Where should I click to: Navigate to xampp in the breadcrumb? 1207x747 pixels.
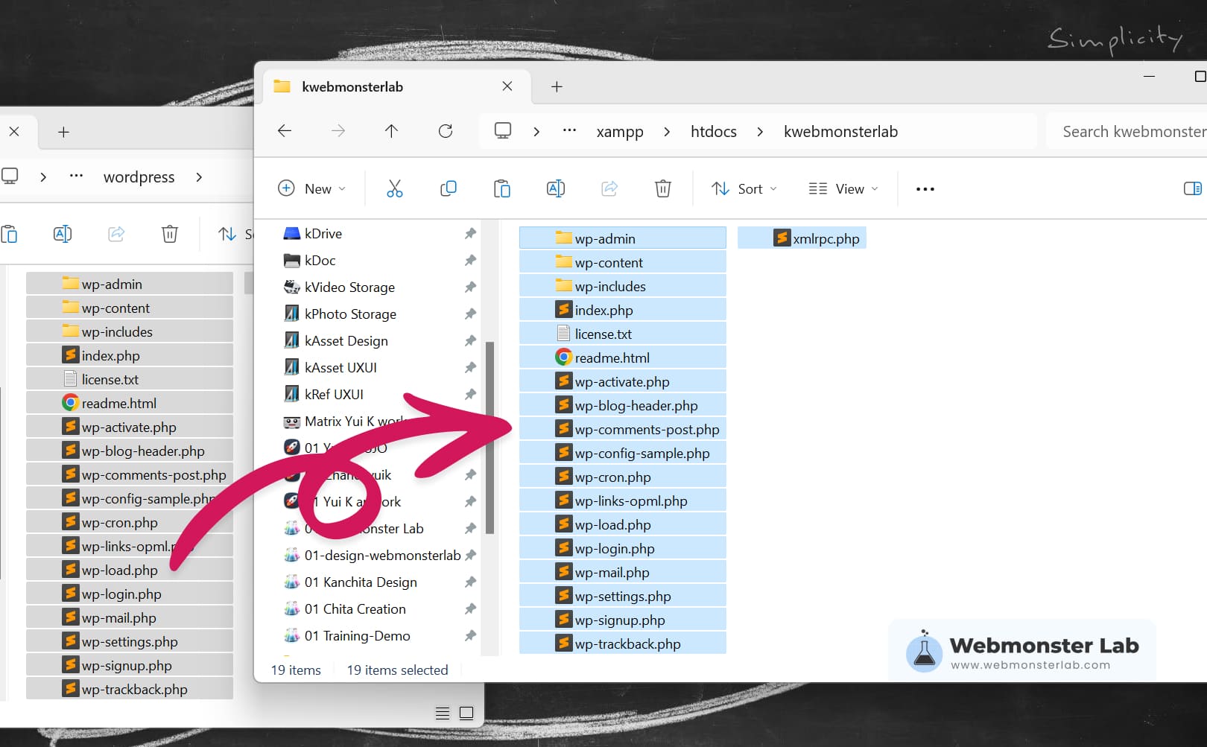pyautogui.click(x=620, y=132)
